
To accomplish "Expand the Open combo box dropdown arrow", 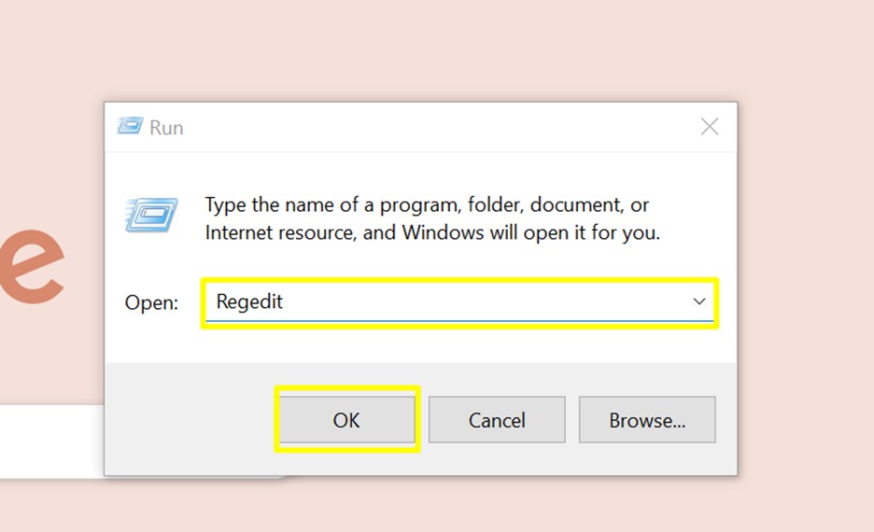I will click(698, 301).
